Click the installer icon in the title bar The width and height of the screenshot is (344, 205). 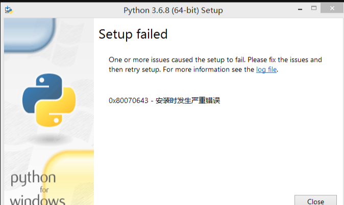coord(8,10)
